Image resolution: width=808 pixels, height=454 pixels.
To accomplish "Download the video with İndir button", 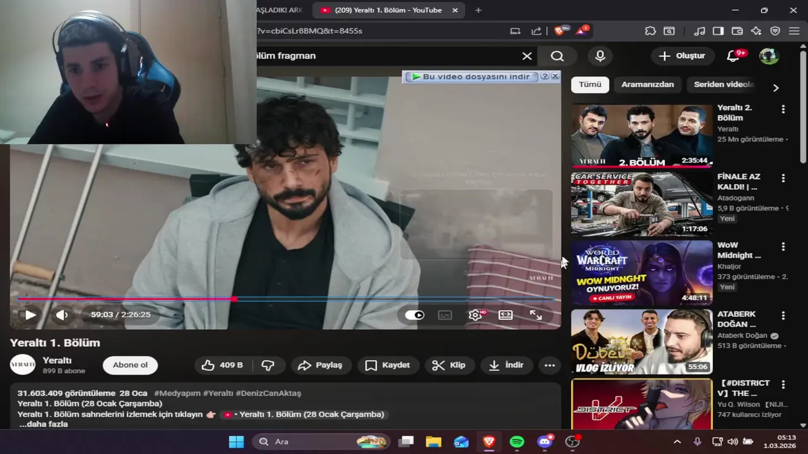I will click(506, 365).
